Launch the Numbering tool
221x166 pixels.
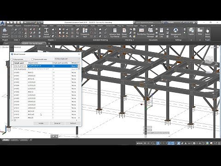(141, 32)
